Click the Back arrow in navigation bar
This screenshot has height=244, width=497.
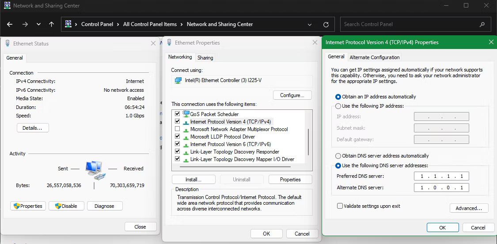(10, 24)
